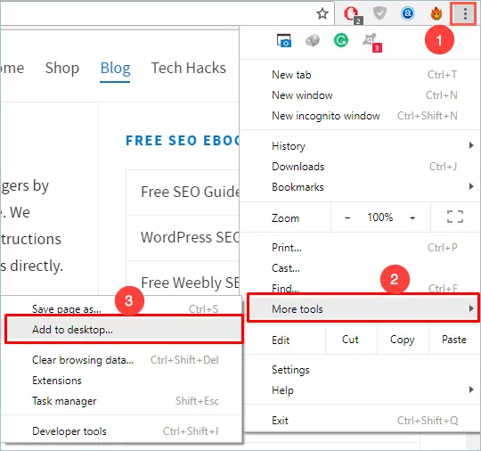This screenshot has height=451, width=481.
Task: Open the Blog navigation tab
Action: pyautogui.click(x=115, y=68)
